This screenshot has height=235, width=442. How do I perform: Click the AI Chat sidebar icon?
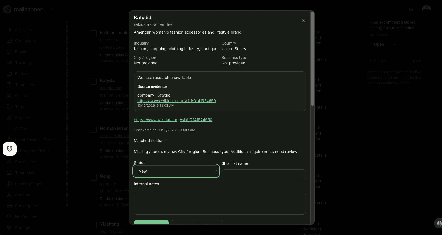tap(9, 129)
